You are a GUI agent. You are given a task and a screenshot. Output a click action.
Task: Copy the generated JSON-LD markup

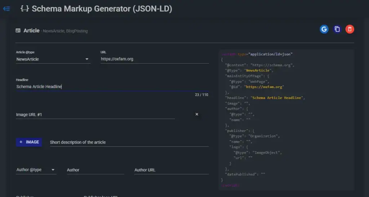click(x=337, y=29)
